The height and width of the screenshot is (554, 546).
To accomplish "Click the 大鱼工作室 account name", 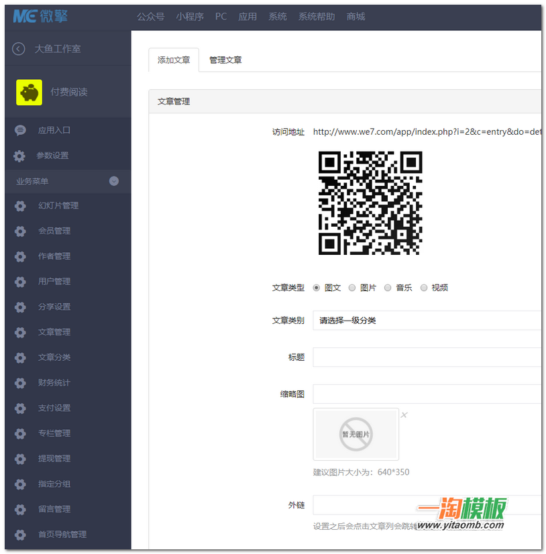I will (58, 49).
